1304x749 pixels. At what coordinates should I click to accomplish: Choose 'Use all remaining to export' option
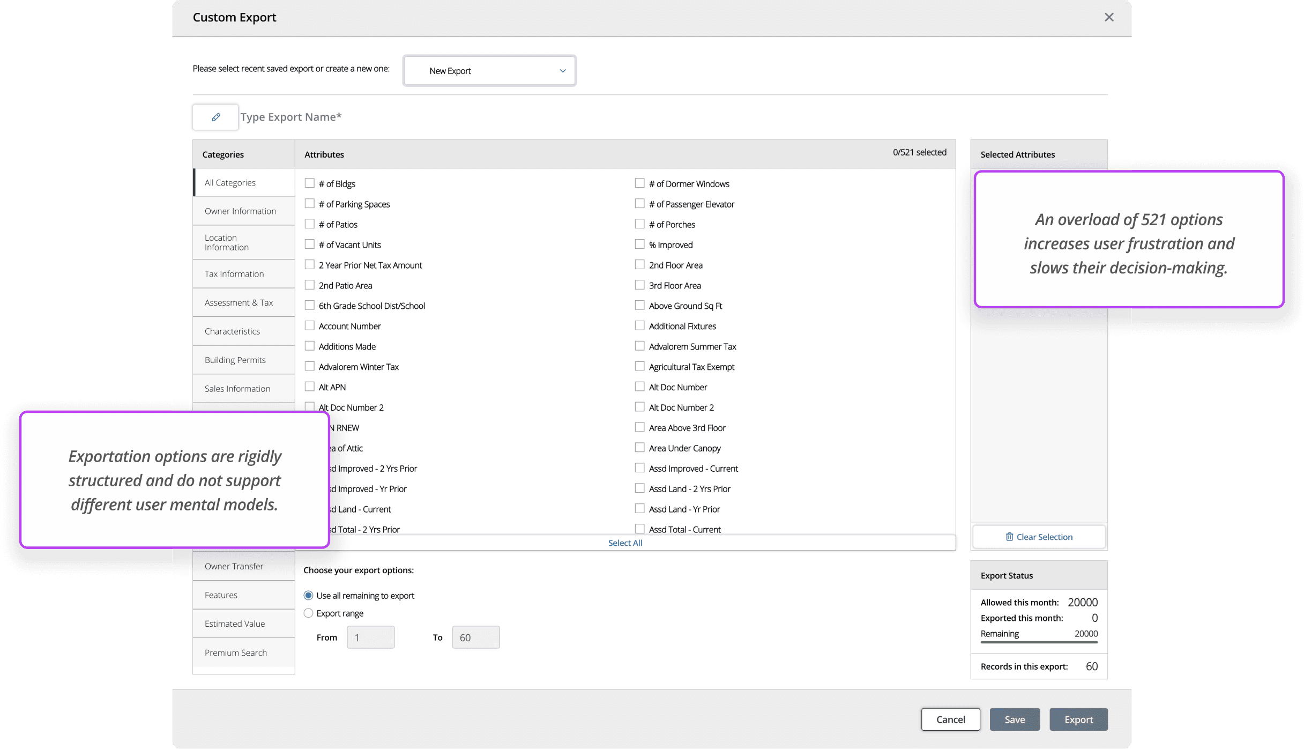point(309,595)
